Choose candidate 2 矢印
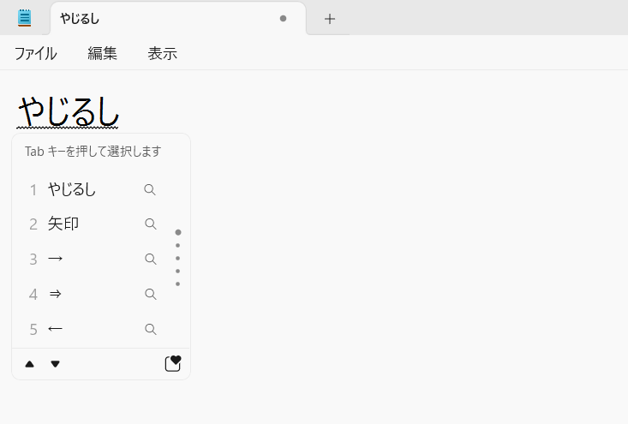This screenshot has height=424, width=628. pos(93,224)
